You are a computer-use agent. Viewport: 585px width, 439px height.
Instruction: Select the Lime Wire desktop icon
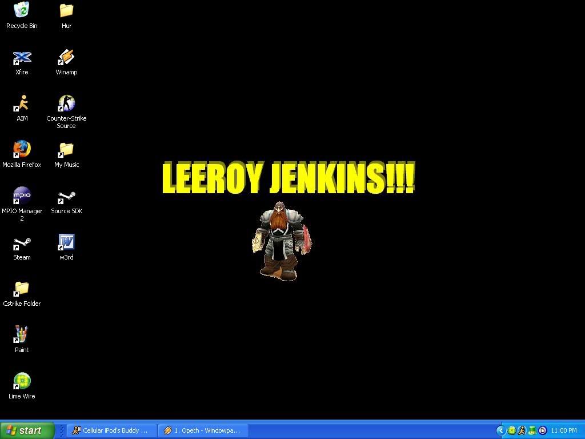coord(22,382)
